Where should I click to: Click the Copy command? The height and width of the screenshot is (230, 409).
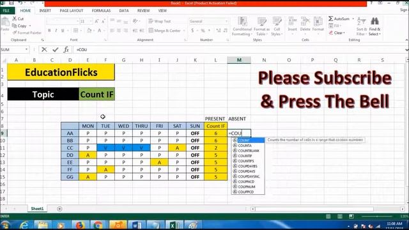coord(20,26)
